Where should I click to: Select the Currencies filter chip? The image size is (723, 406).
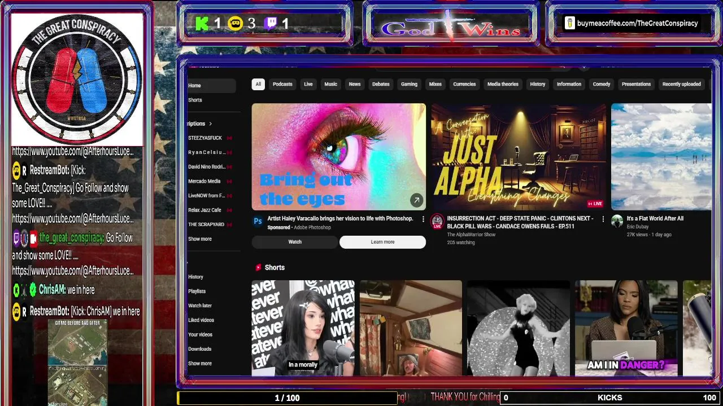(464, 84)
